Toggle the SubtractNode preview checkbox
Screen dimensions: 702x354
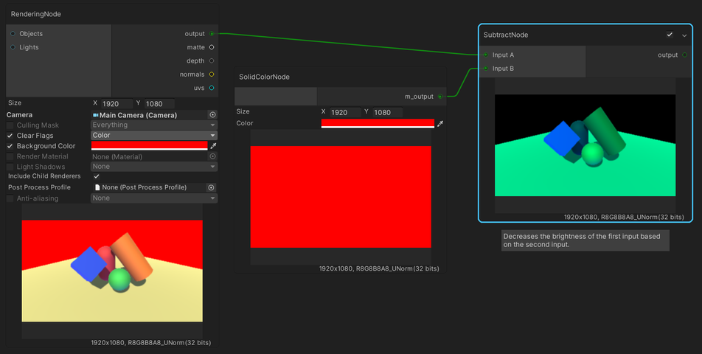coord(670,35)
